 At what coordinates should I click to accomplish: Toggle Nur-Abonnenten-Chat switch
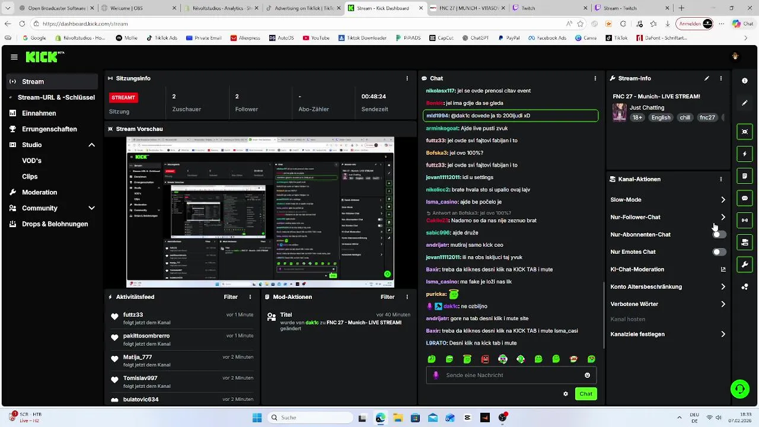[x=719, y=234]
